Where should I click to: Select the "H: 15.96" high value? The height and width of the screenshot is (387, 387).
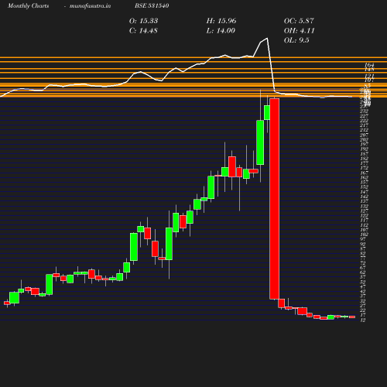click(221, 21)
